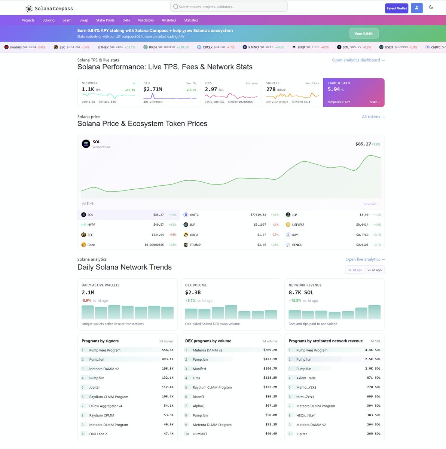Screen dimensions: 446x449
Task: Open the Stake Pools menu
Action: click(x=105, y=20)
